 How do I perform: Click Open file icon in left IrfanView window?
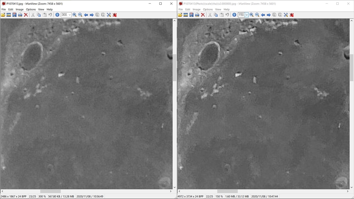3,15
